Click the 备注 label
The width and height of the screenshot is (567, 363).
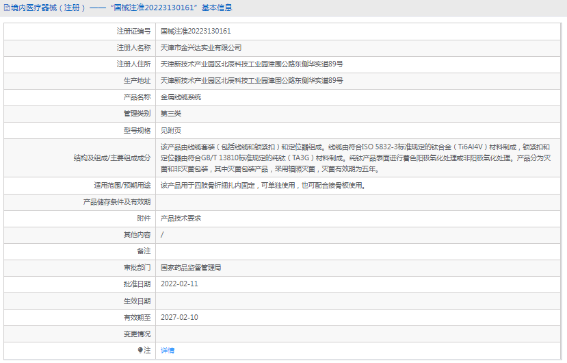click(144, 251)
